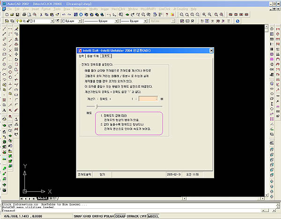Select the Arc tool in the Draw toolbar
This screenshot has height=219, width=281.
click(4, 59)
